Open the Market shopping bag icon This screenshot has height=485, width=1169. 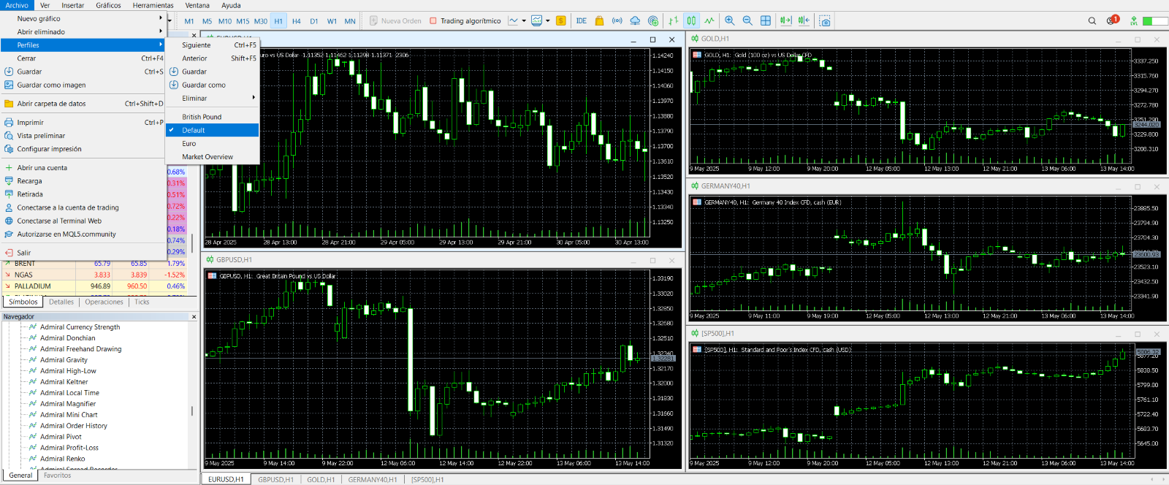pyautogui.click(x=599, y=21)
